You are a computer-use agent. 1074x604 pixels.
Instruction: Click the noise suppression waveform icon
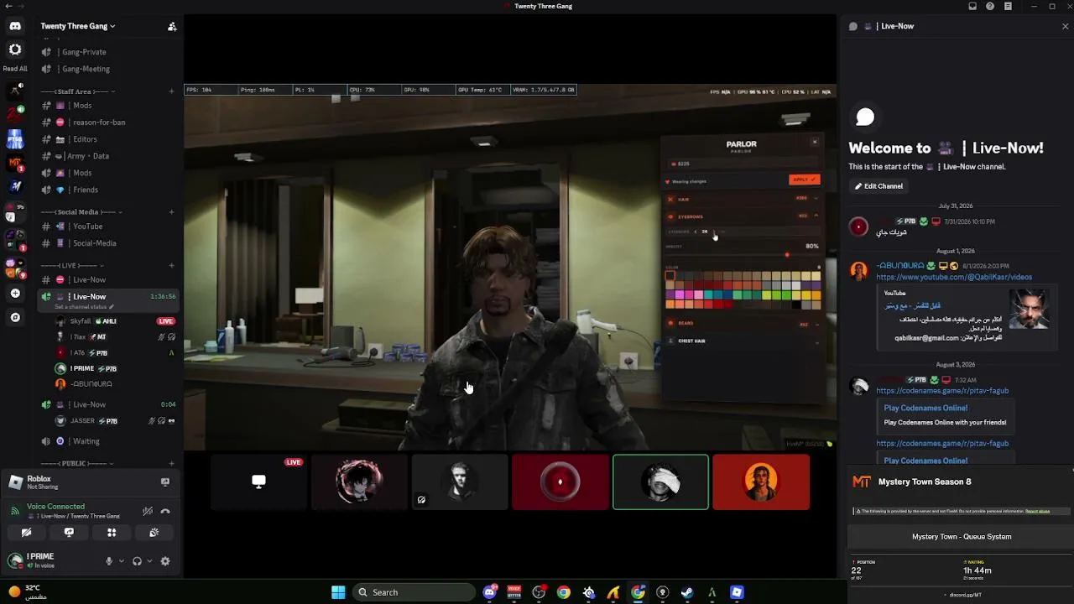coord(148,511)
